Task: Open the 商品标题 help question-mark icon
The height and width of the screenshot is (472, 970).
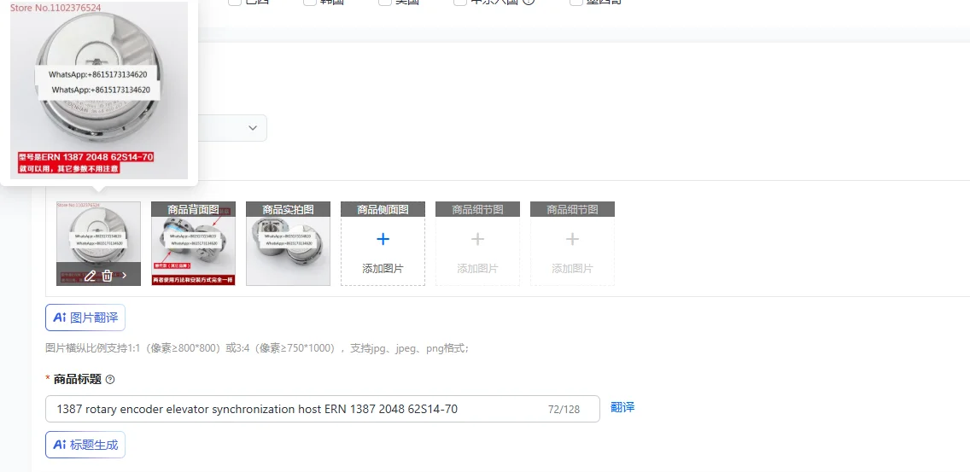Action: [x=110, y=380]
